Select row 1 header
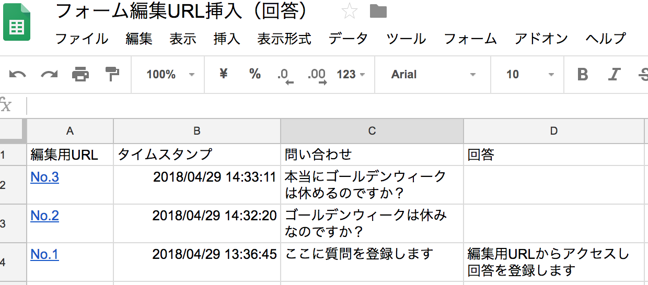Screen dimensions: 648x285 pyautogui.click(x=13, y=155)
